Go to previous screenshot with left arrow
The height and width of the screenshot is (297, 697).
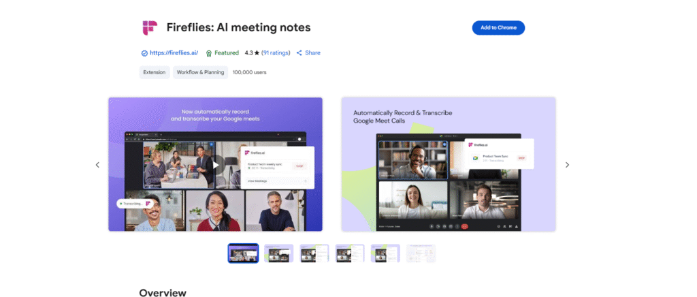click(97, 165)
